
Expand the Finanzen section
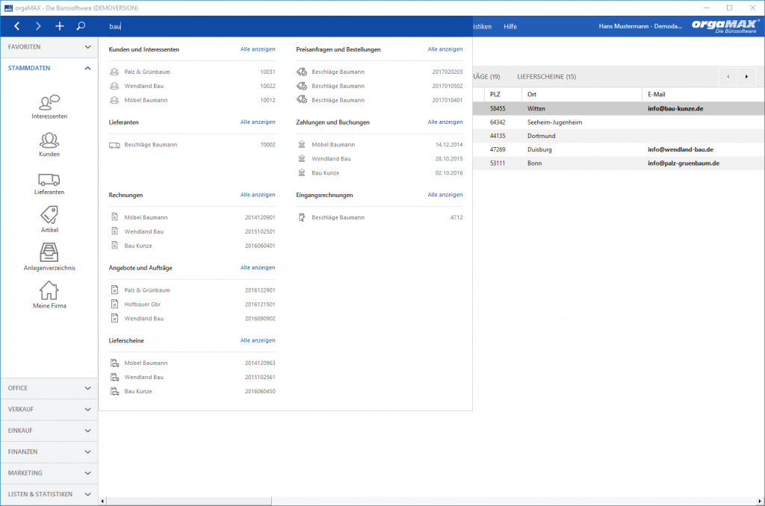(49, 452)
